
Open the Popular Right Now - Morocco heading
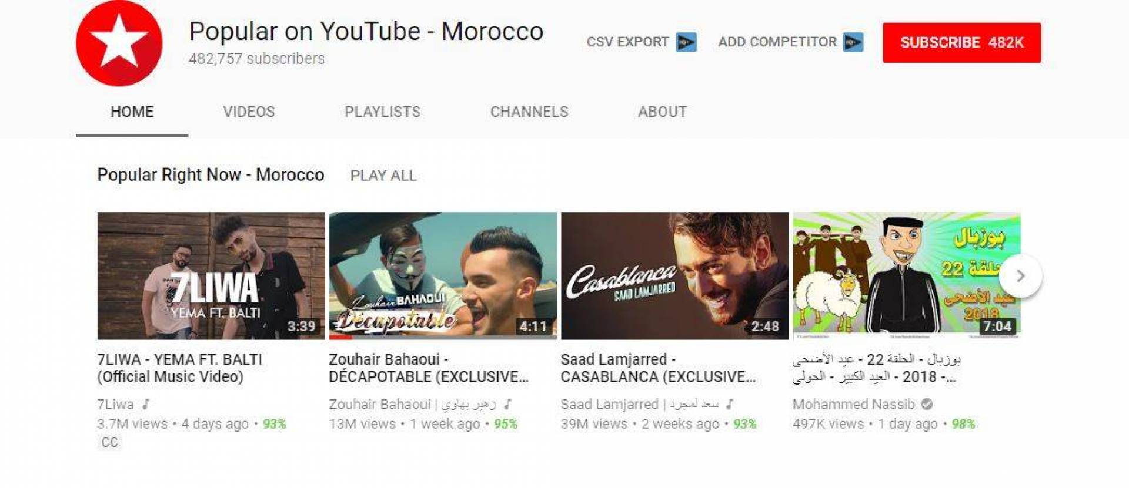[211, 175]
